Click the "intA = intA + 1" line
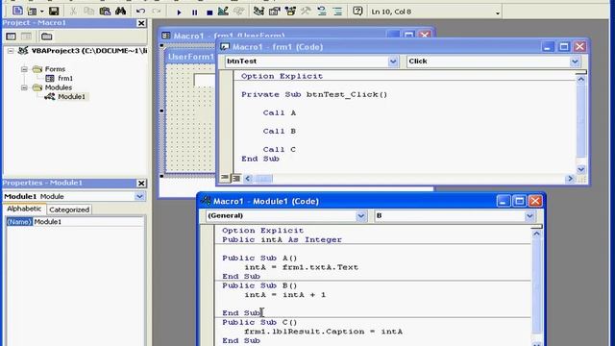 [285, 295]
